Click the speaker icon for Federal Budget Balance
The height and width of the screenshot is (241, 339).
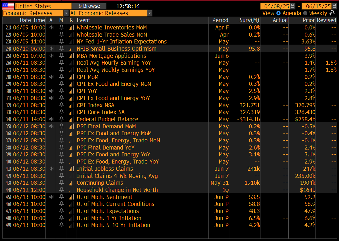click(51, 119)
